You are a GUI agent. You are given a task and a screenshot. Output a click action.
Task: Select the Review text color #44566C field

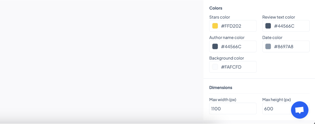[x=286, y=26]
